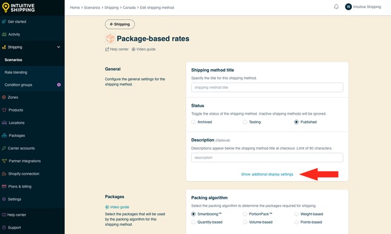The image size is (391, 234).
Task: Go to Plans & billing page
Action: pos(20,186)
